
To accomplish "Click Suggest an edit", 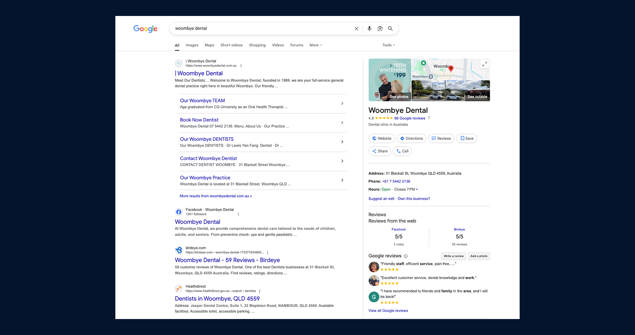I will (x=381, y=199).
